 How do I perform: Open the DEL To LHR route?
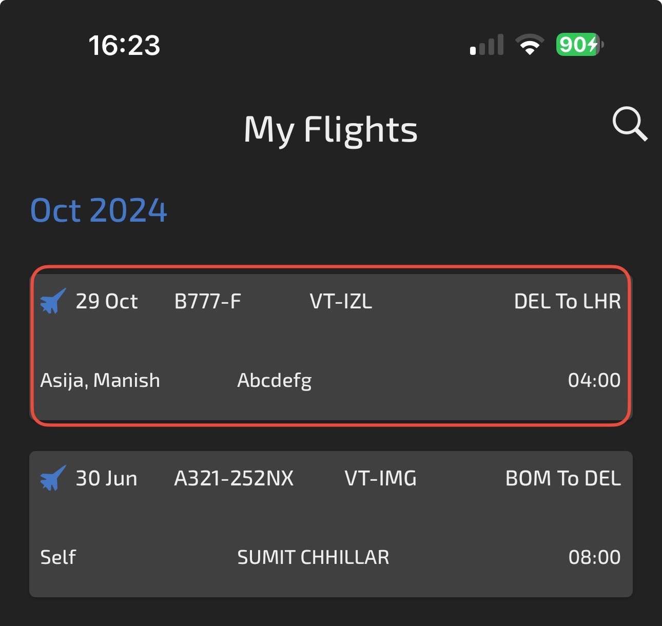tap(568, 301)
